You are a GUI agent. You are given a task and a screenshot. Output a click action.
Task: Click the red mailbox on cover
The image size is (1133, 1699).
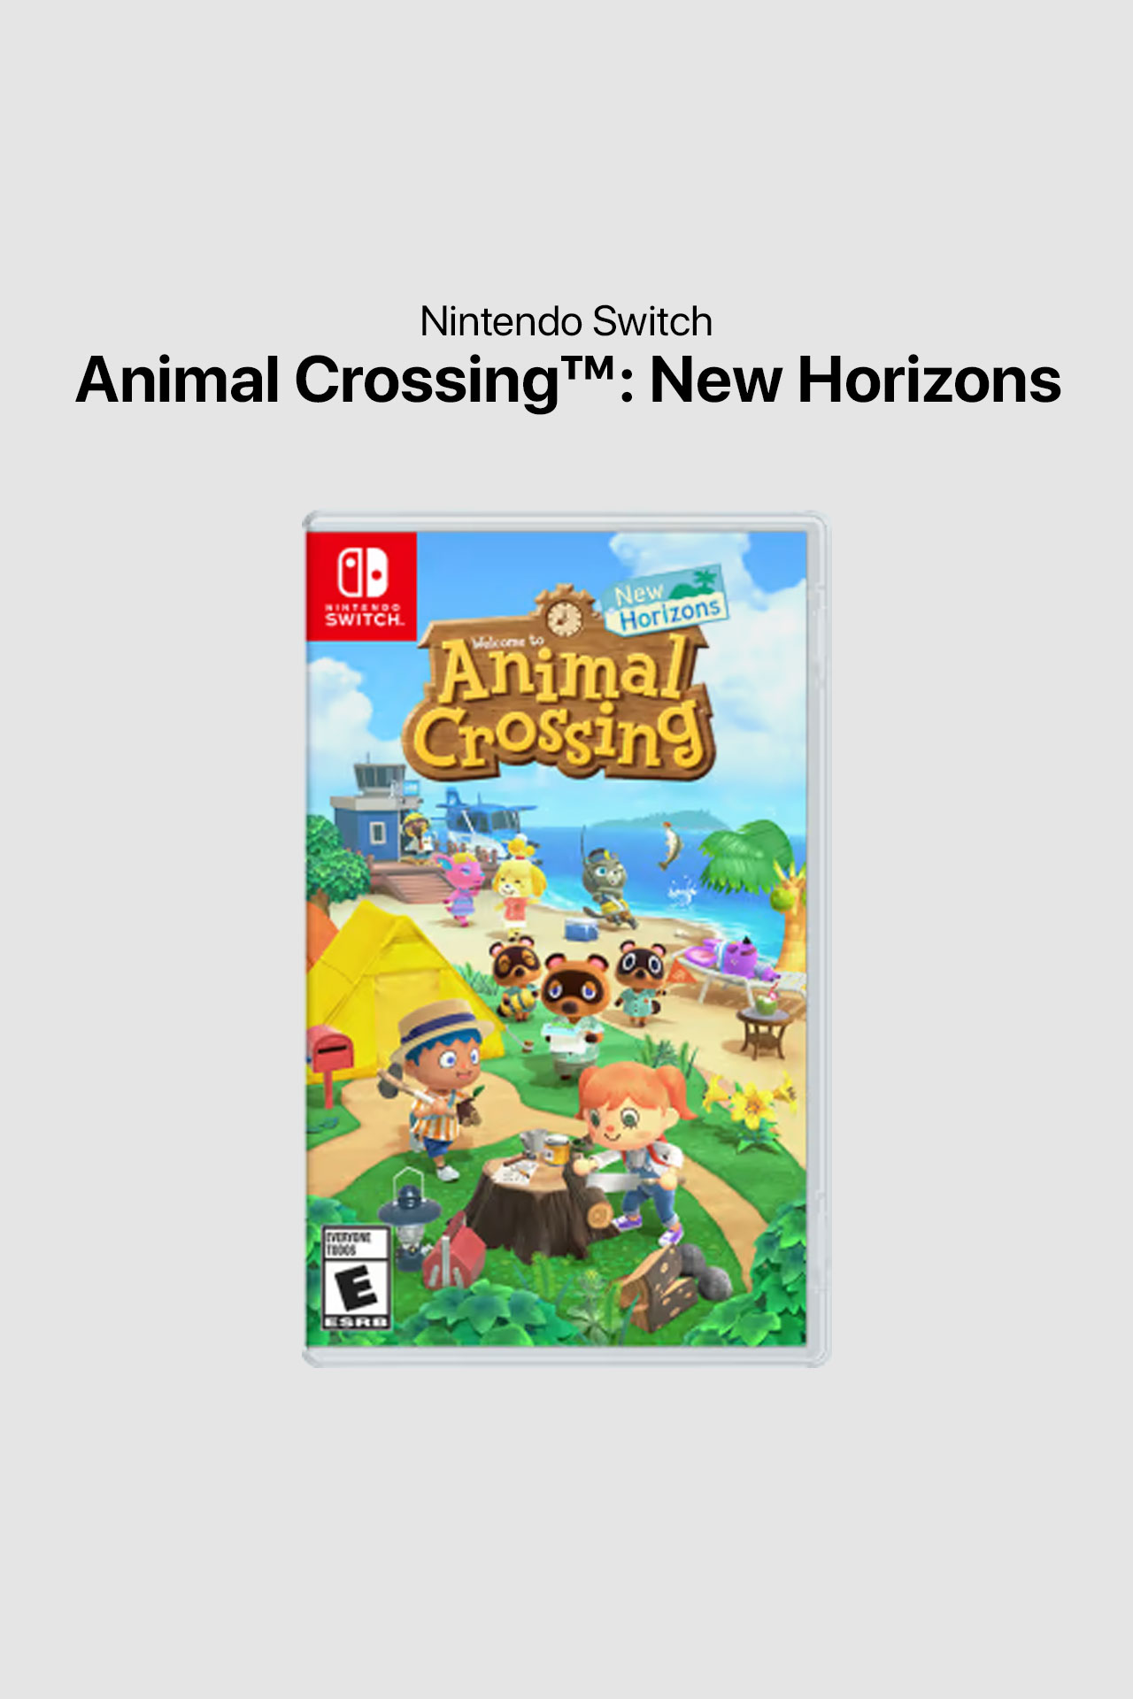(329, 1056)
